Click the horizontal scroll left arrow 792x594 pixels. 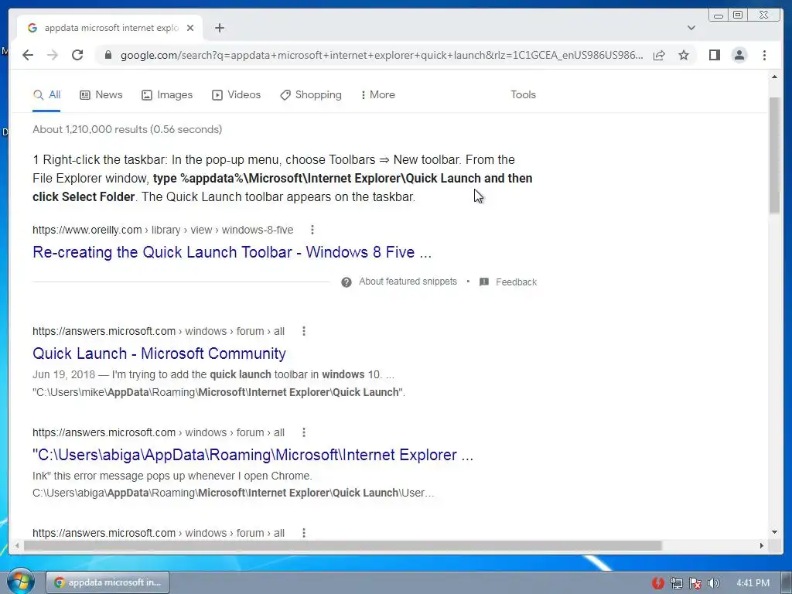click(17, 545)
